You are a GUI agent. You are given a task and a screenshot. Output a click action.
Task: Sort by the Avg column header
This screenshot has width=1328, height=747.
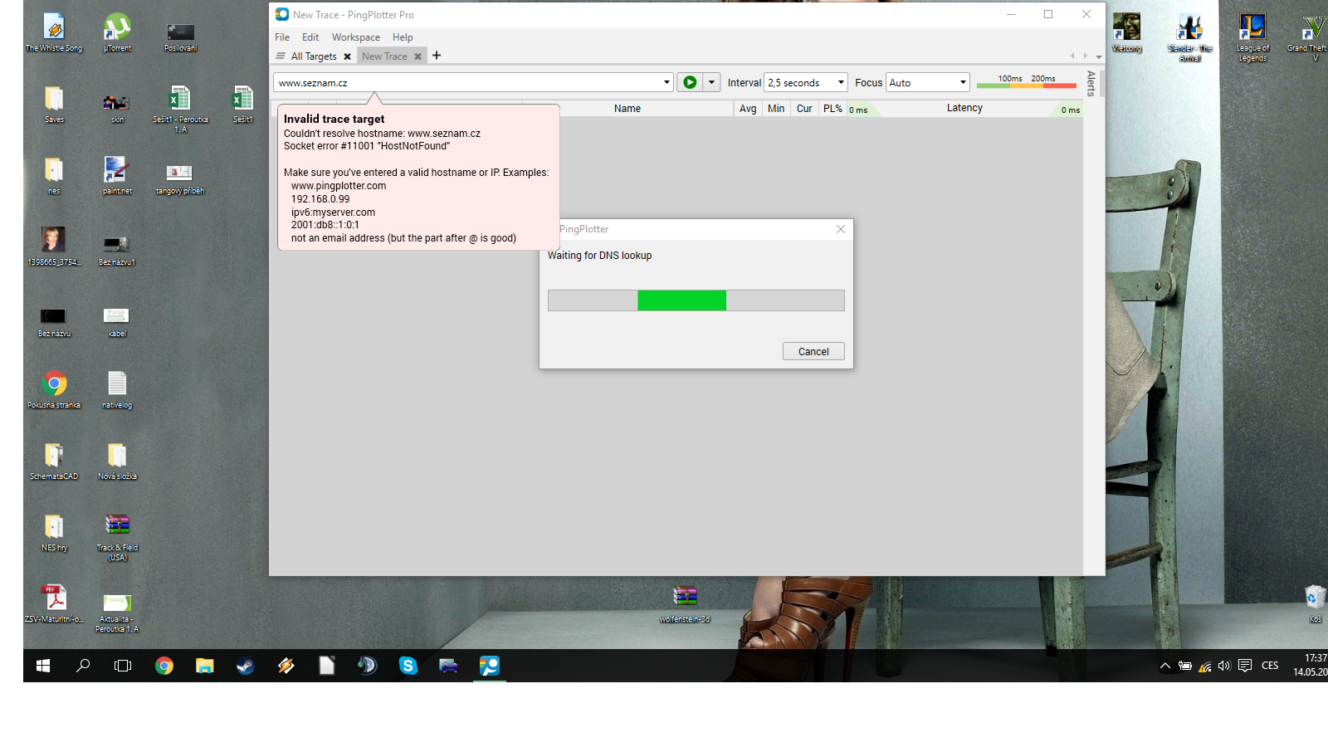tap(748, 109)
